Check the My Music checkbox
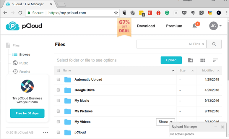Screen dimensions: 229x139 coord(58,101)
